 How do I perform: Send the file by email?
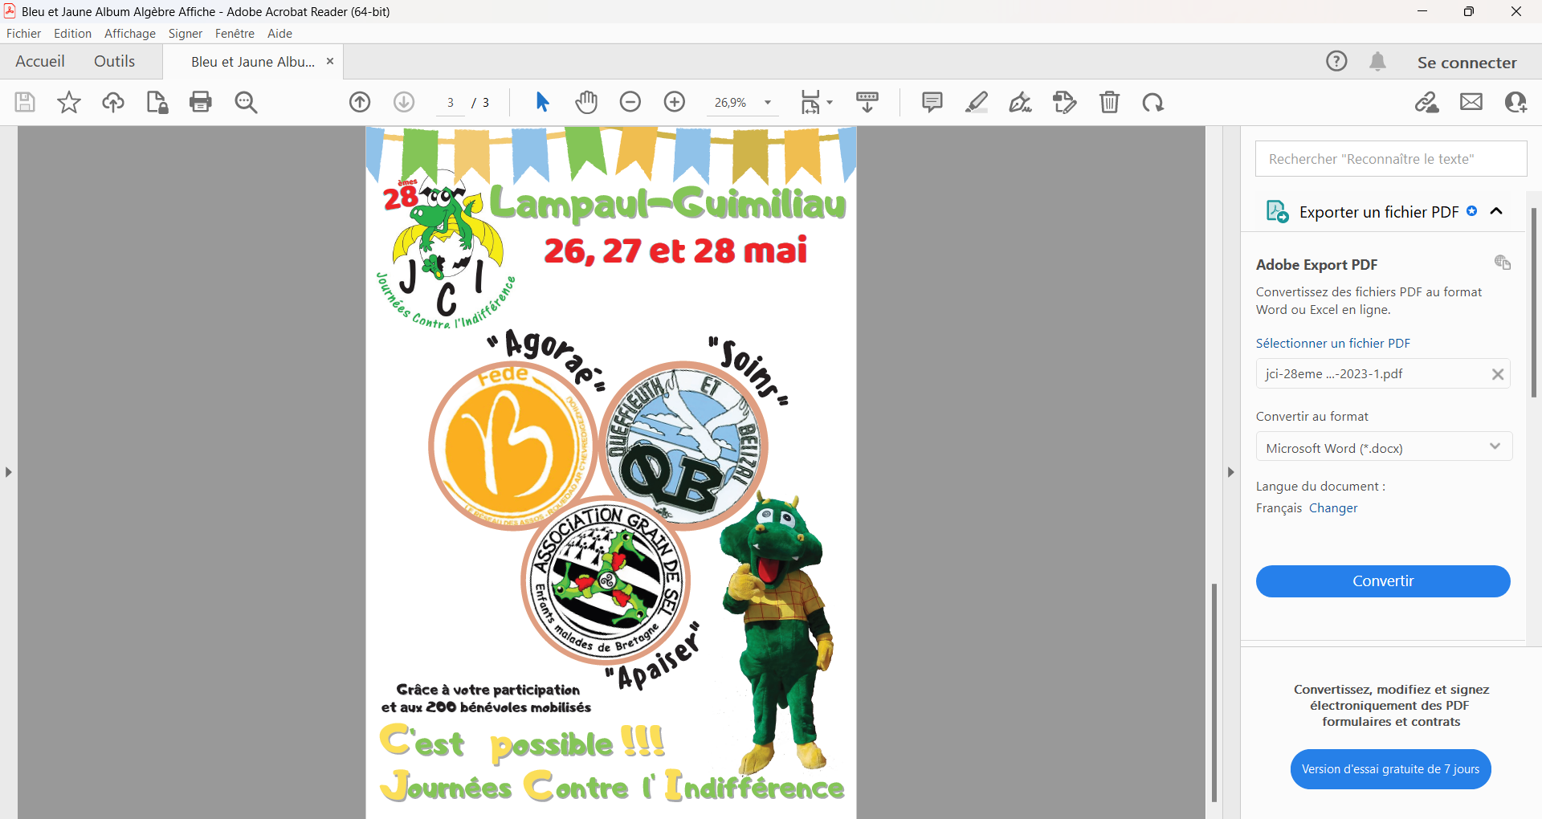coord(1471,102)
